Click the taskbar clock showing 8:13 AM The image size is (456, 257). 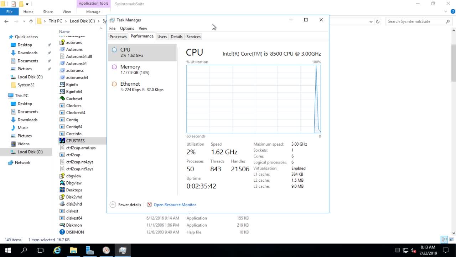pos(428,250)
